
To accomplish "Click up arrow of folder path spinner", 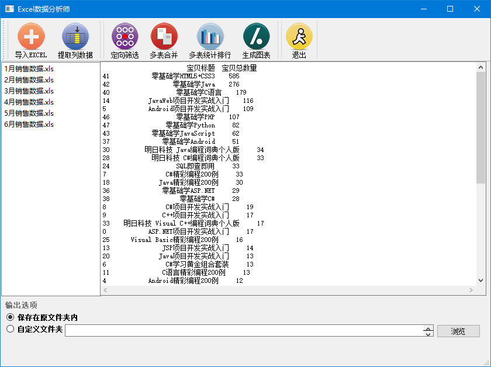I will pyautogui.click(x=428, y=328).
